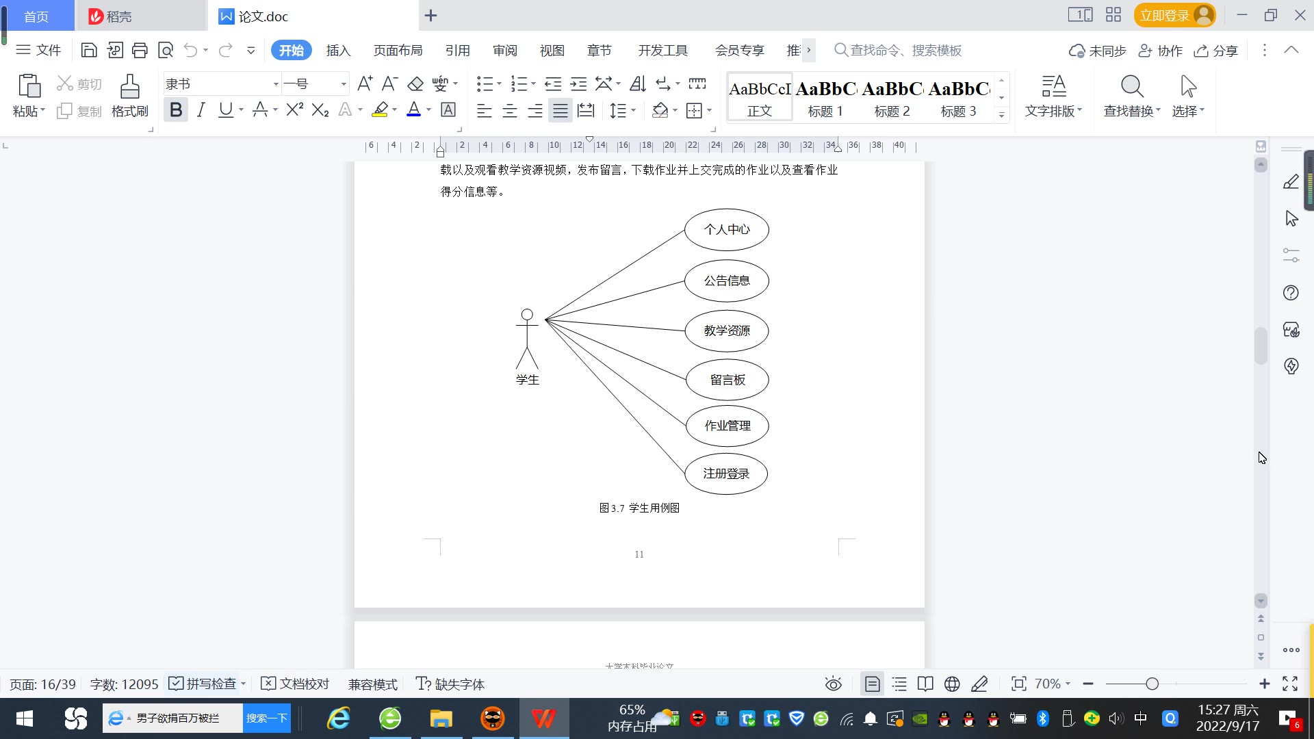
Task: Click the pen tool in right sidebar
Action: click(x=1291, y=182)
